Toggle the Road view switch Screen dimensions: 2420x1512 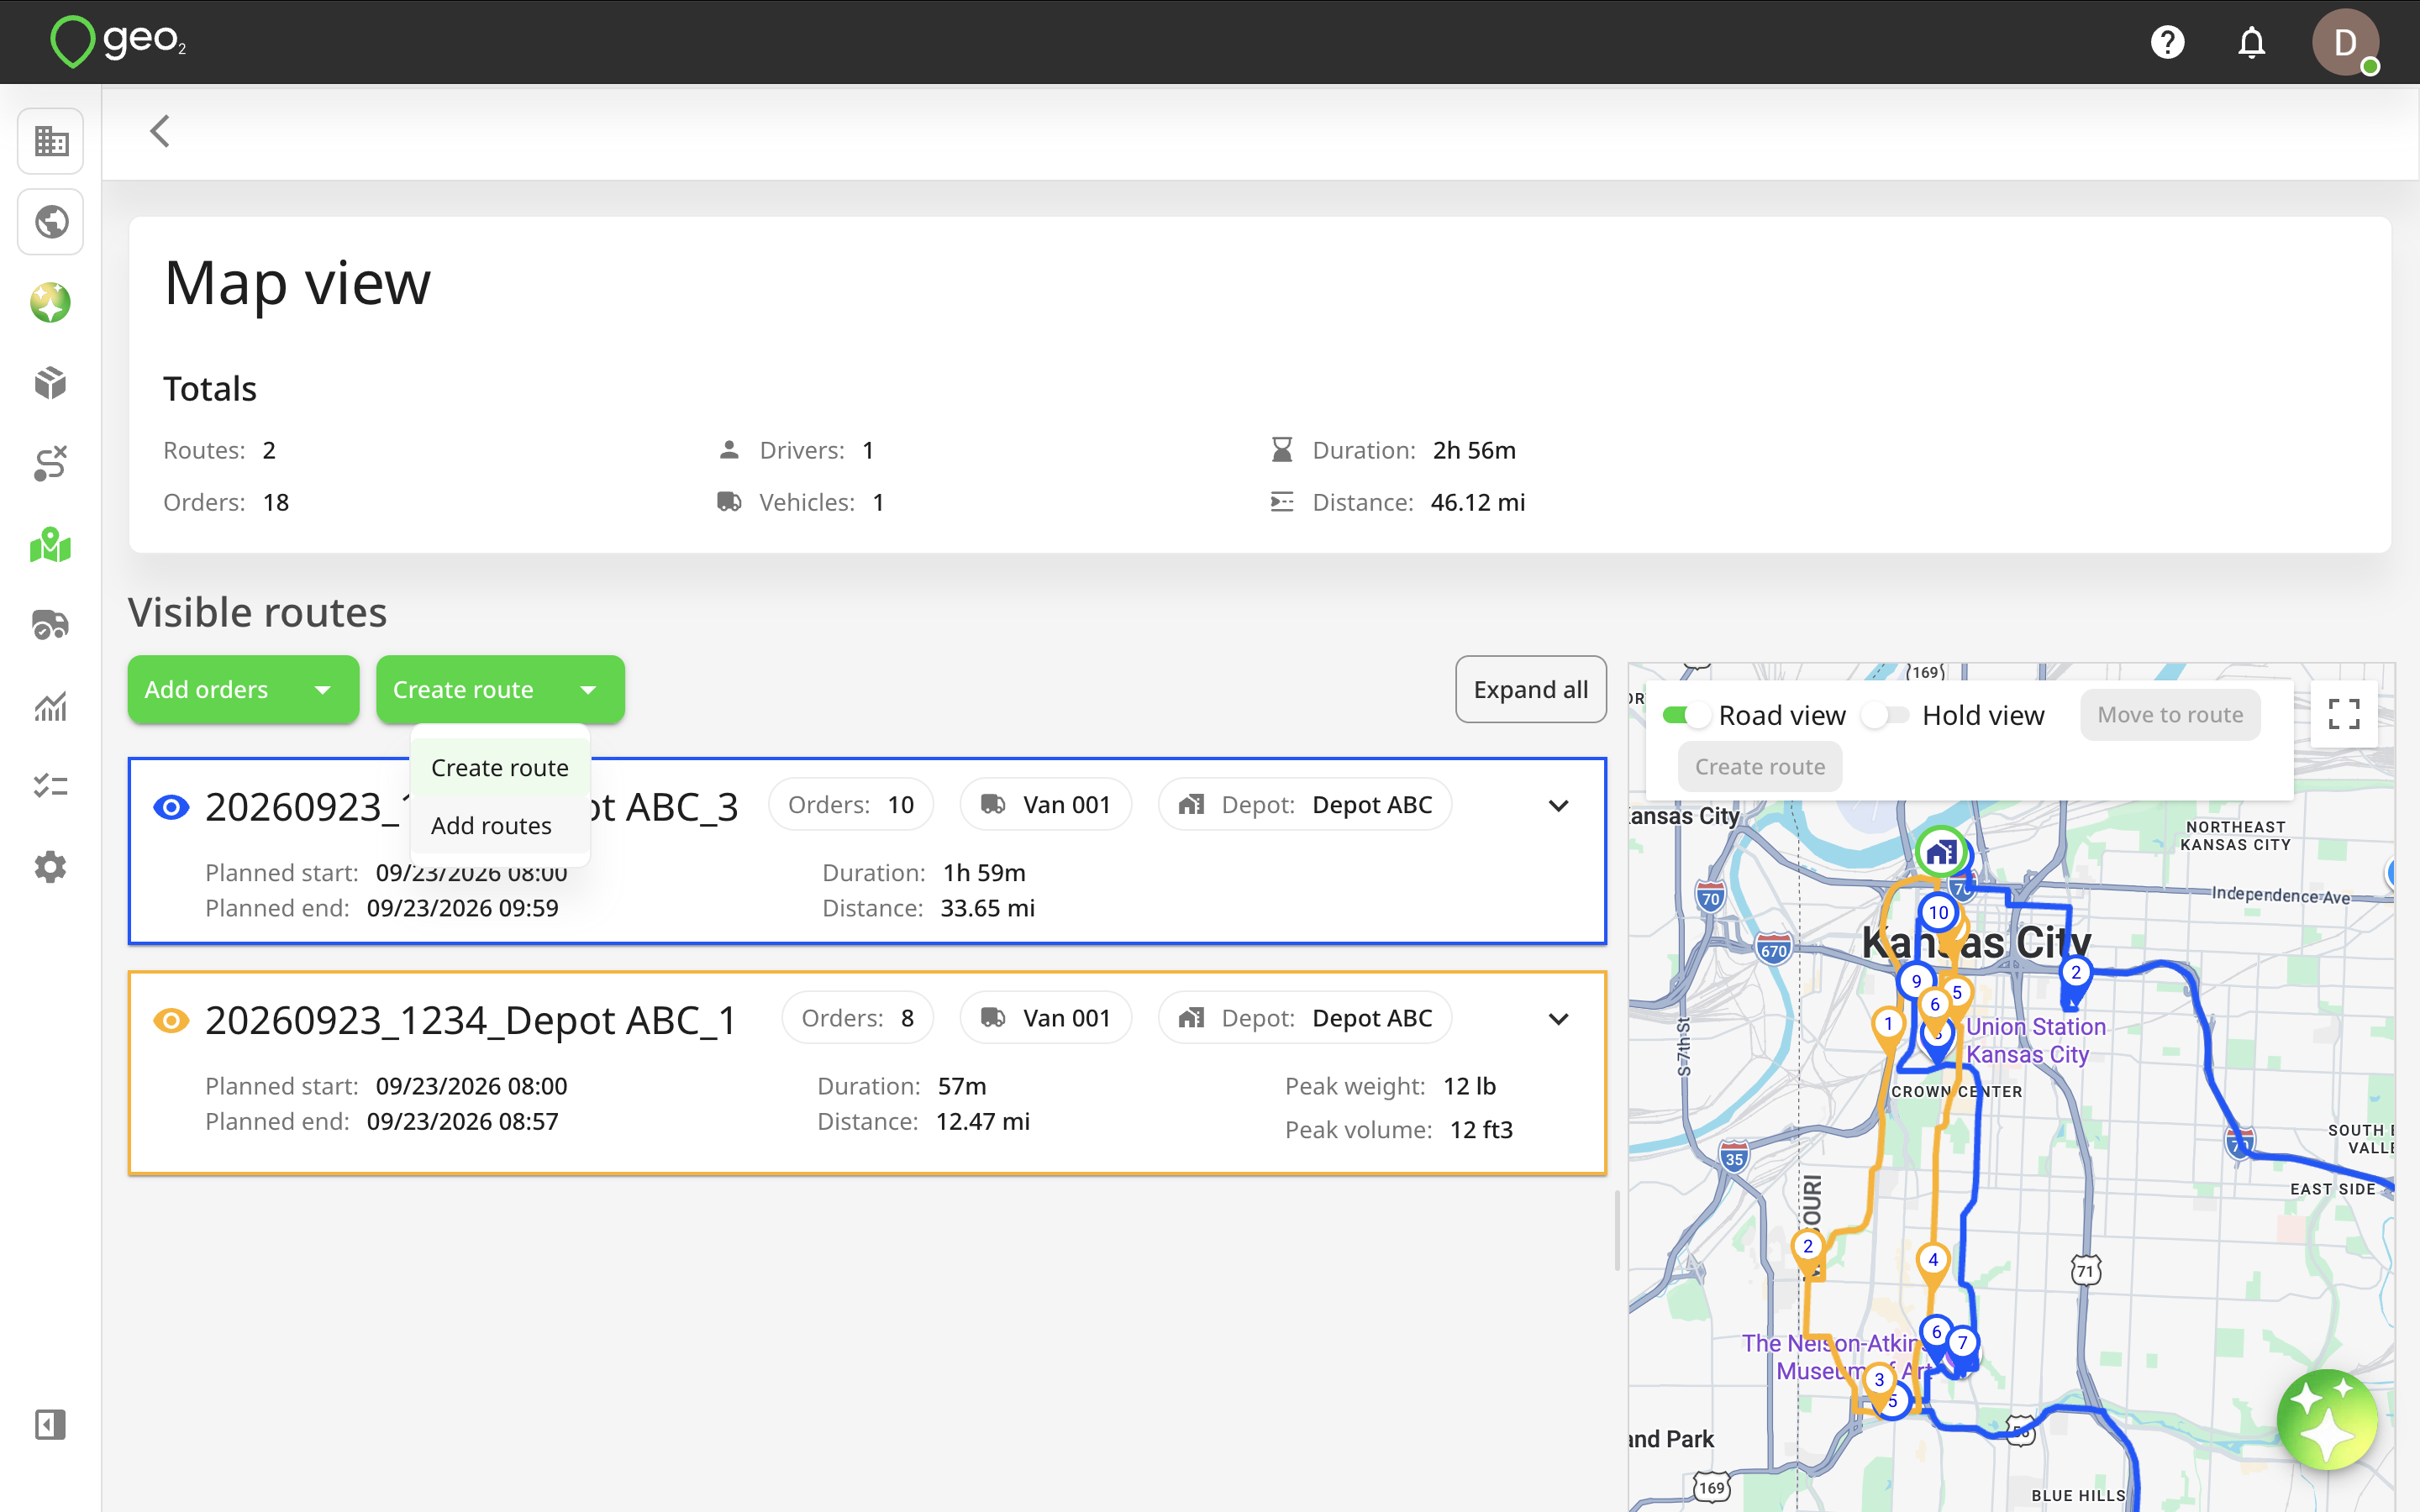pyautogui.click(x=1686, y=715)
